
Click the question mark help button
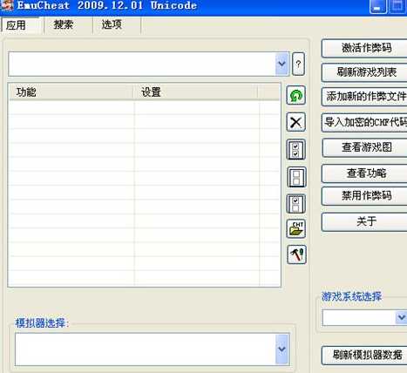[x=298, y=64]
